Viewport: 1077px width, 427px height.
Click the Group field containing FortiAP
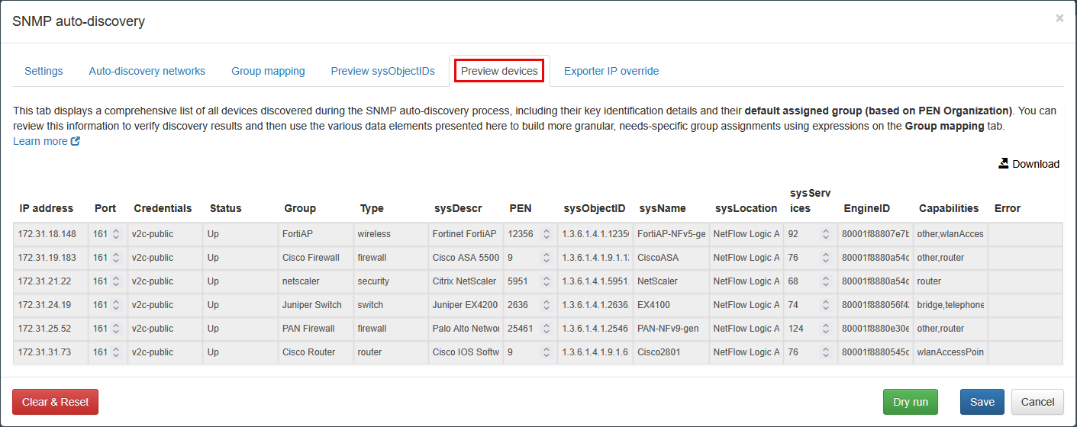(314, 234)
